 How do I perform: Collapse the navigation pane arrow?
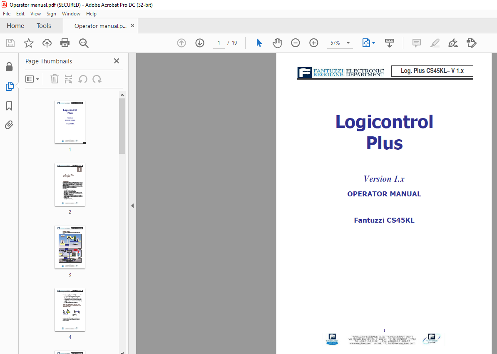132,206
